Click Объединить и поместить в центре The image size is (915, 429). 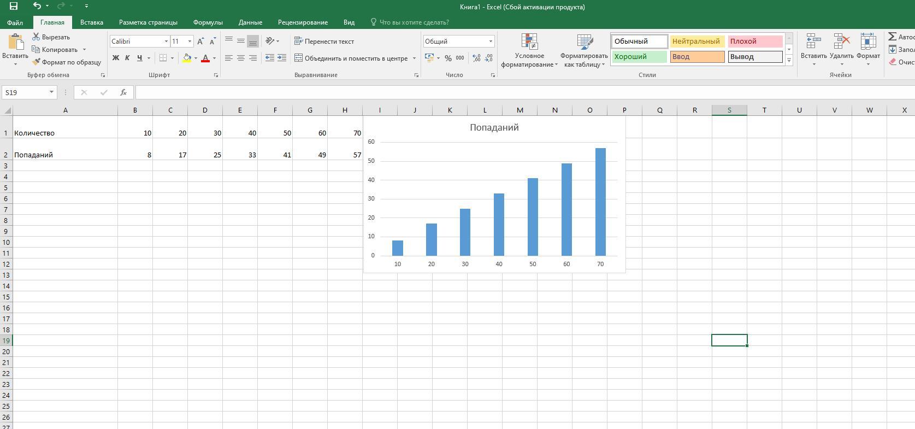(351, 58)
